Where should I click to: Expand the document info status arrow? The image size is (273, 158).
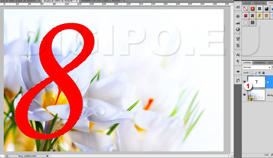click(48, 156)
